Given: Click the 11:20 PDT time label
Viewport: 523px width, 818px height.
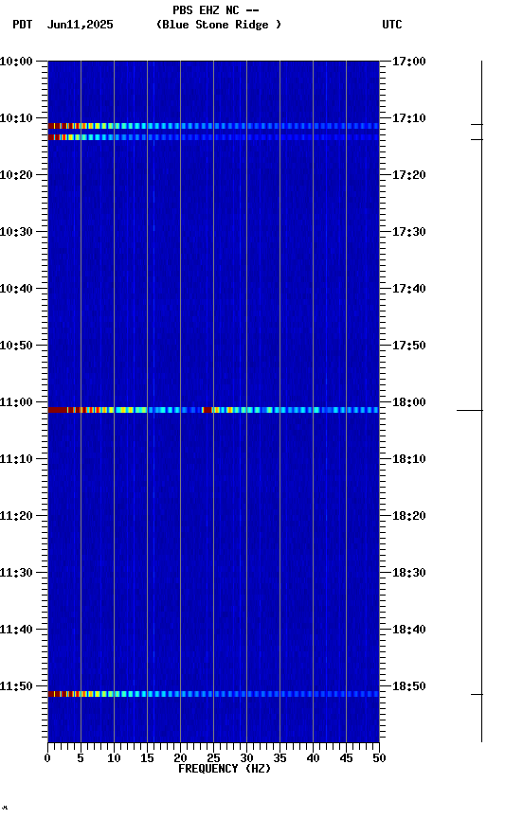Looking at the screenshot, I should 16,516.
